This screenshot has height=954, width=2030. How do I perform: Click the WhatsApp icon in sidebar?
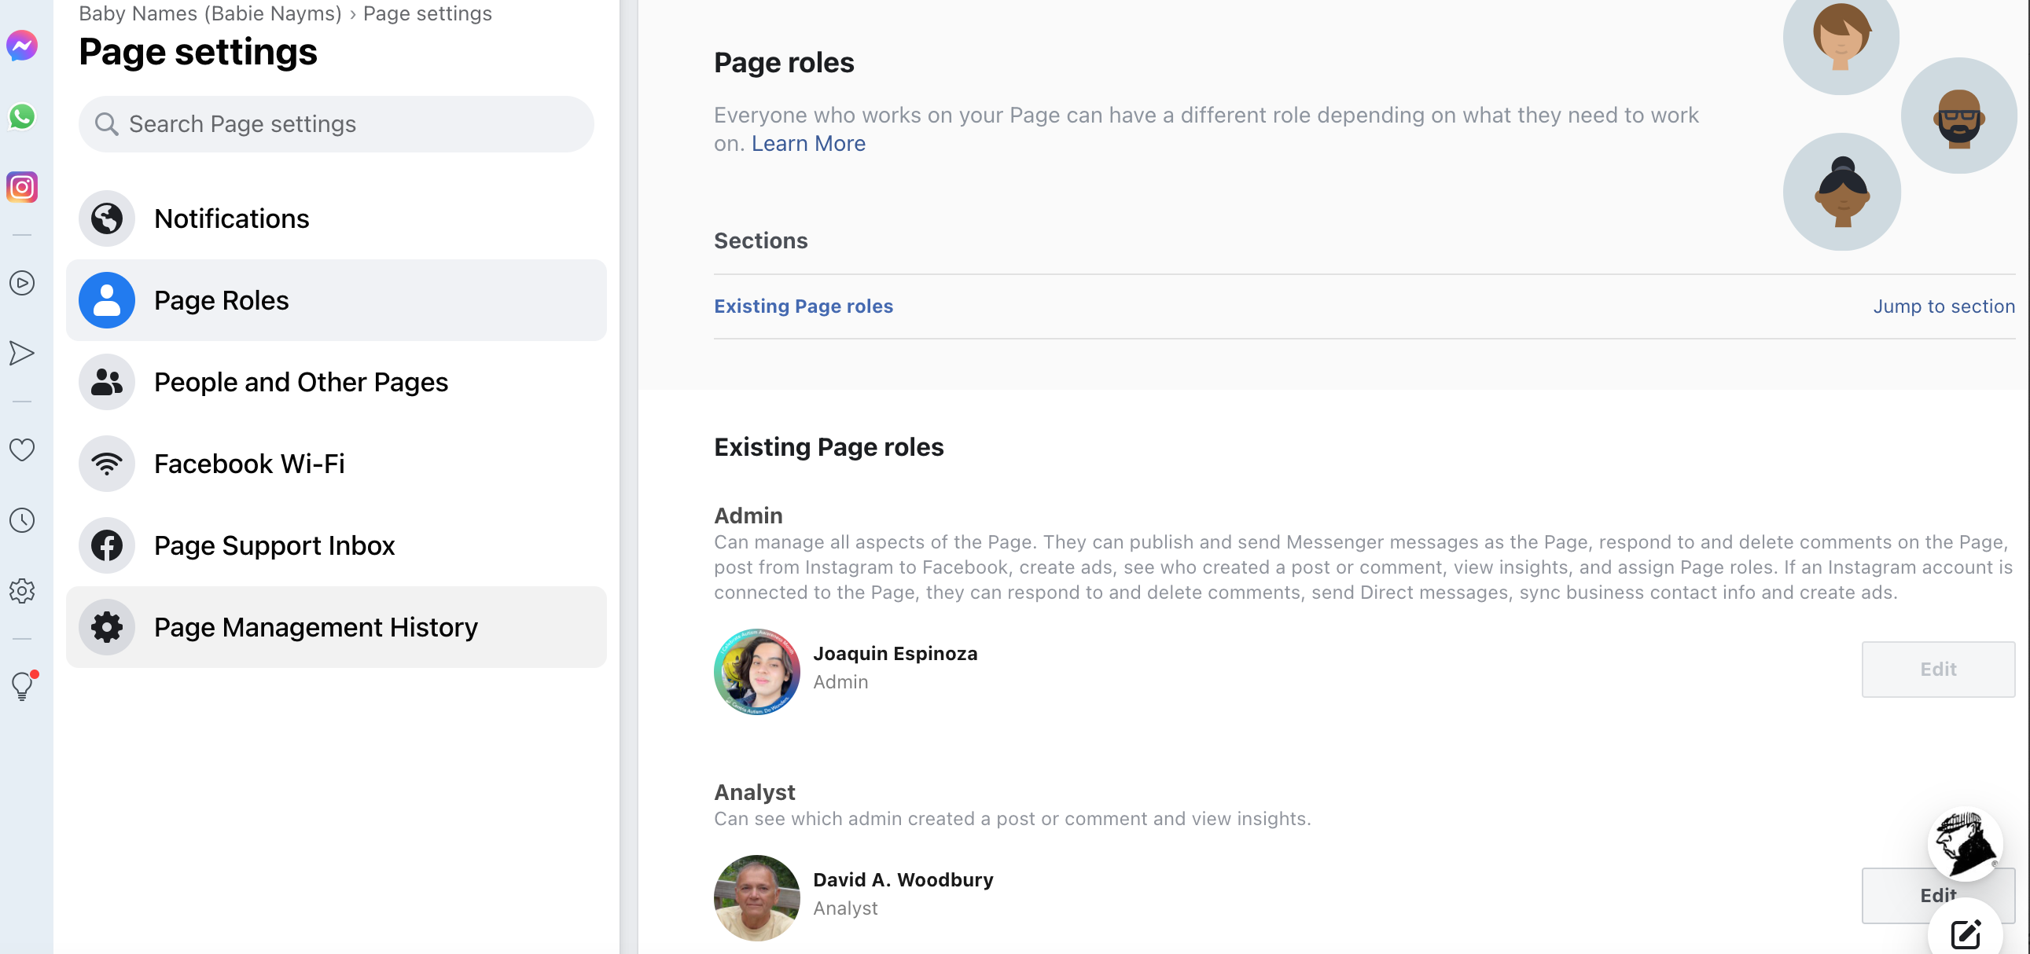pos(22,116)
